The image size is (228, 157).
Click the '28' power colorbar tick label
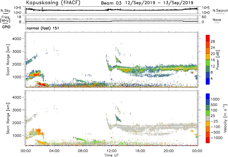(x=213, y=41)
